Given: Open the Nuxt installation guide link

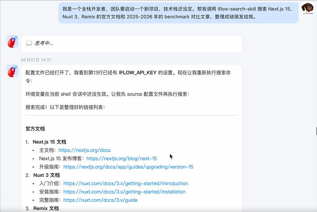Looking at the screenshot, I should [125, 192].
